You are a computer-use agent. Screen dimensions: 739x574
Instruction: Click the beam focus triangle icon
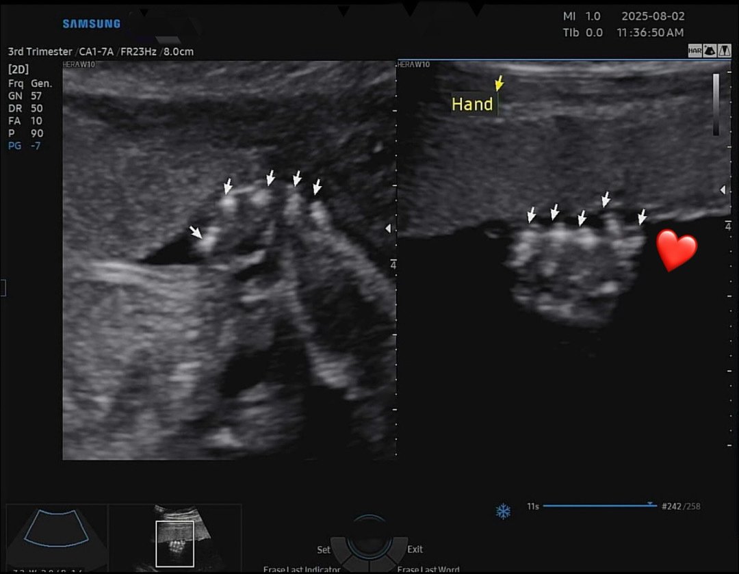723,51
